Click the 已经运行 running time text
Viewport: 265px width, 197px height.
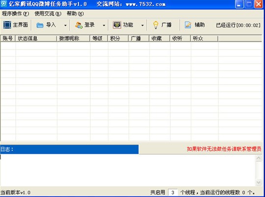tap(238, 25)
